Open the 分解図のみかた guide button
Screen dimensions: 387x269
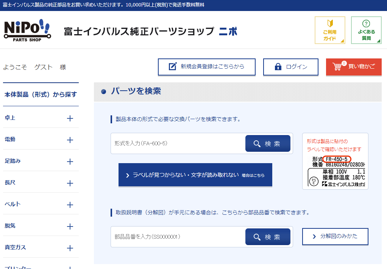click(x=335, y=236)
